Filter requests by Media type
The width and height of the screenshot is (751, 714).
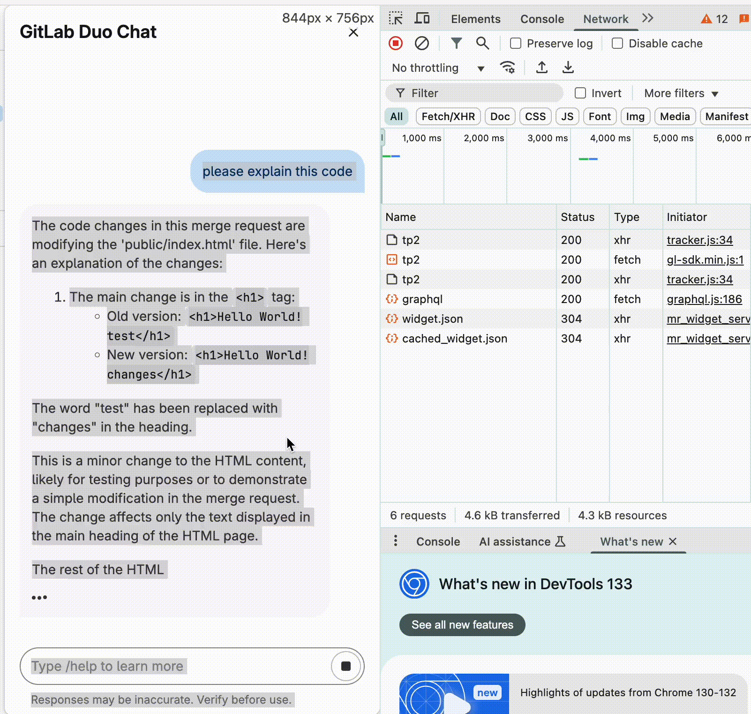click(675, 116)
